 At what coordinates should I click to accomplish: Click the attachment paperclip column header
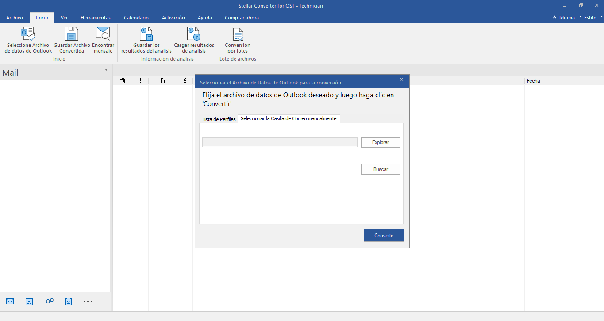[185, 81]
